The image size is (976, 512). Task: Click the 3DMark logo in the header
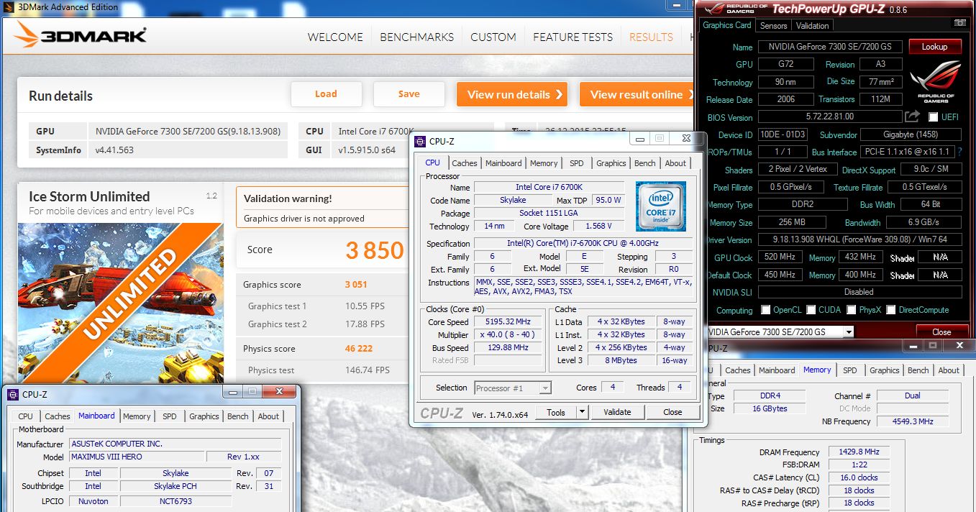point(81,35)
